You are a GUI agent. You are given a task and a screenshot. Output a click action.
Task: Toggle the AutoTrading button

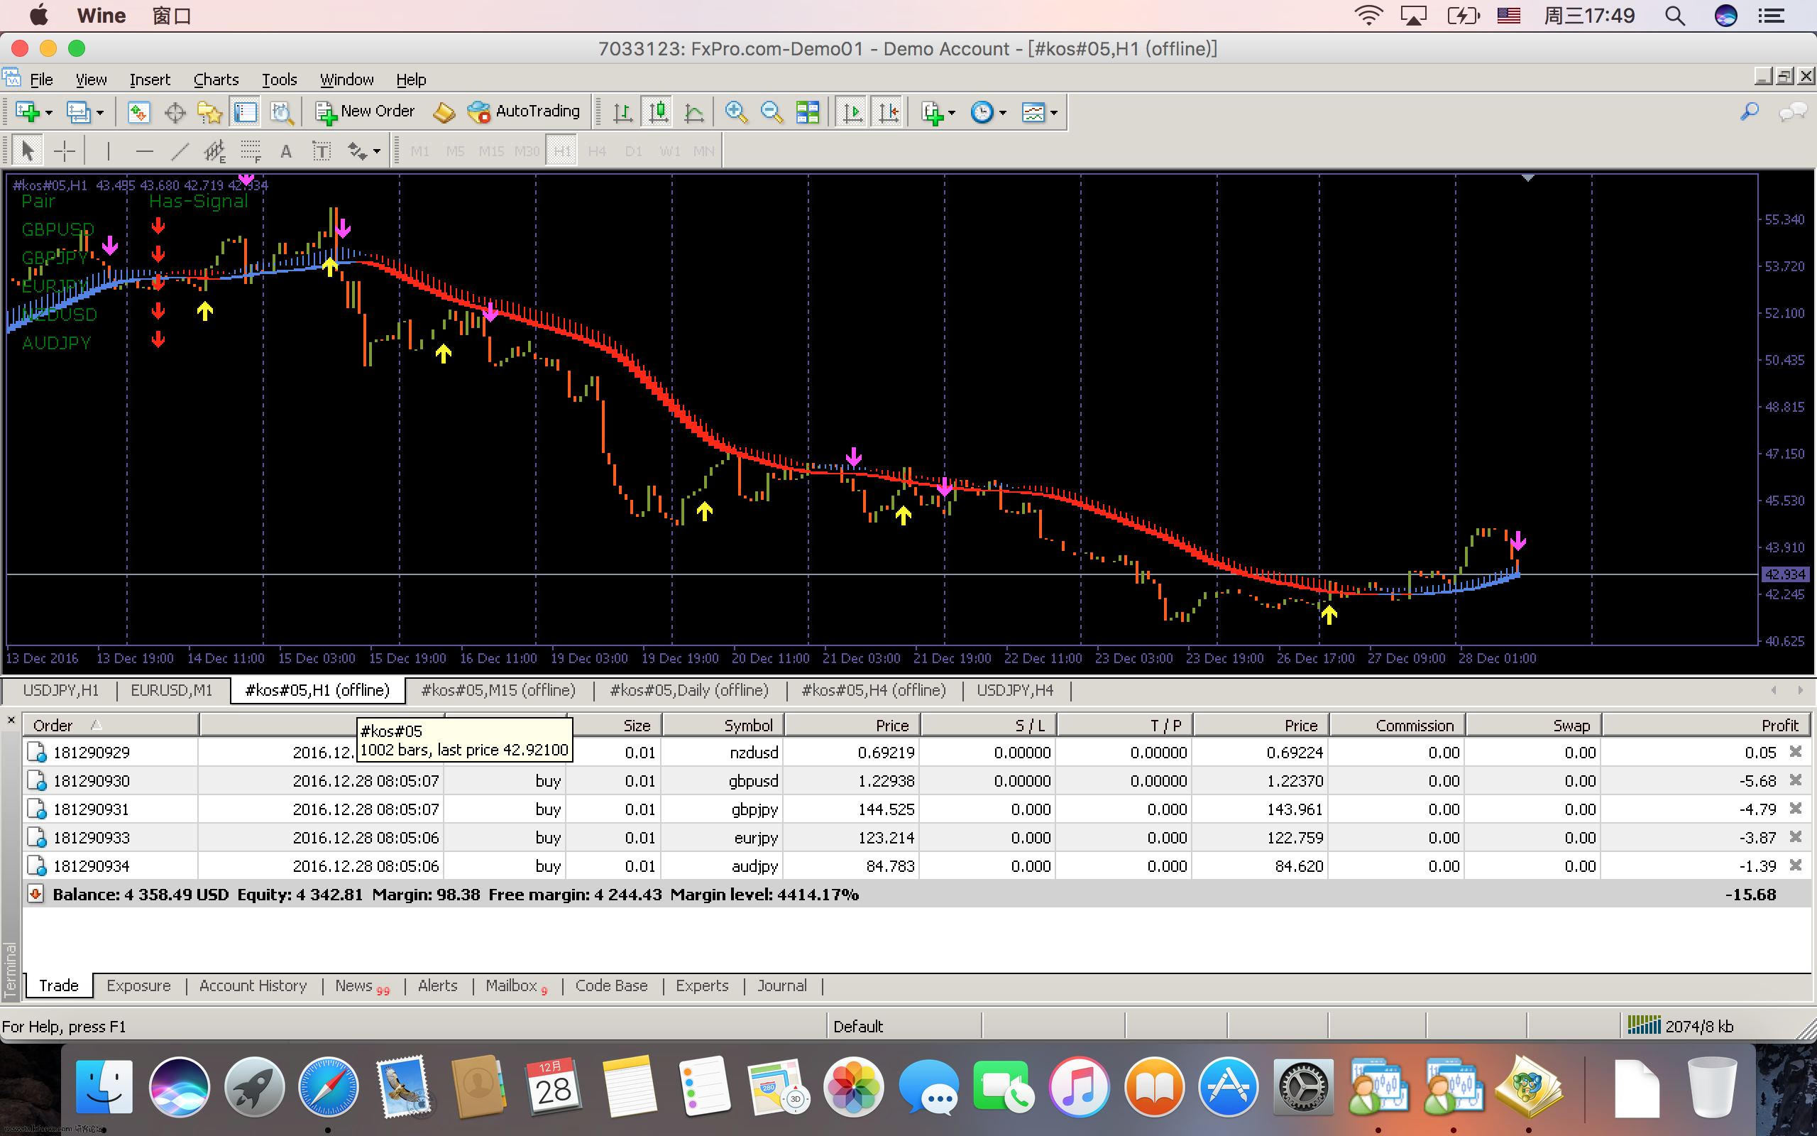tap(523, 112)
